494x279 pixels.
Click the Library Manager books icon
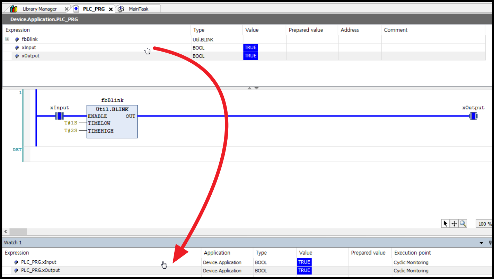(14, 9)
